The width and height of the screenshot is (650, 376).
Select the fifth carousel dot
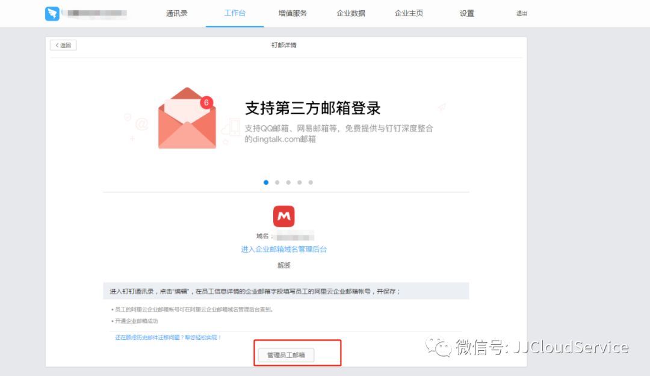point(311,182)
